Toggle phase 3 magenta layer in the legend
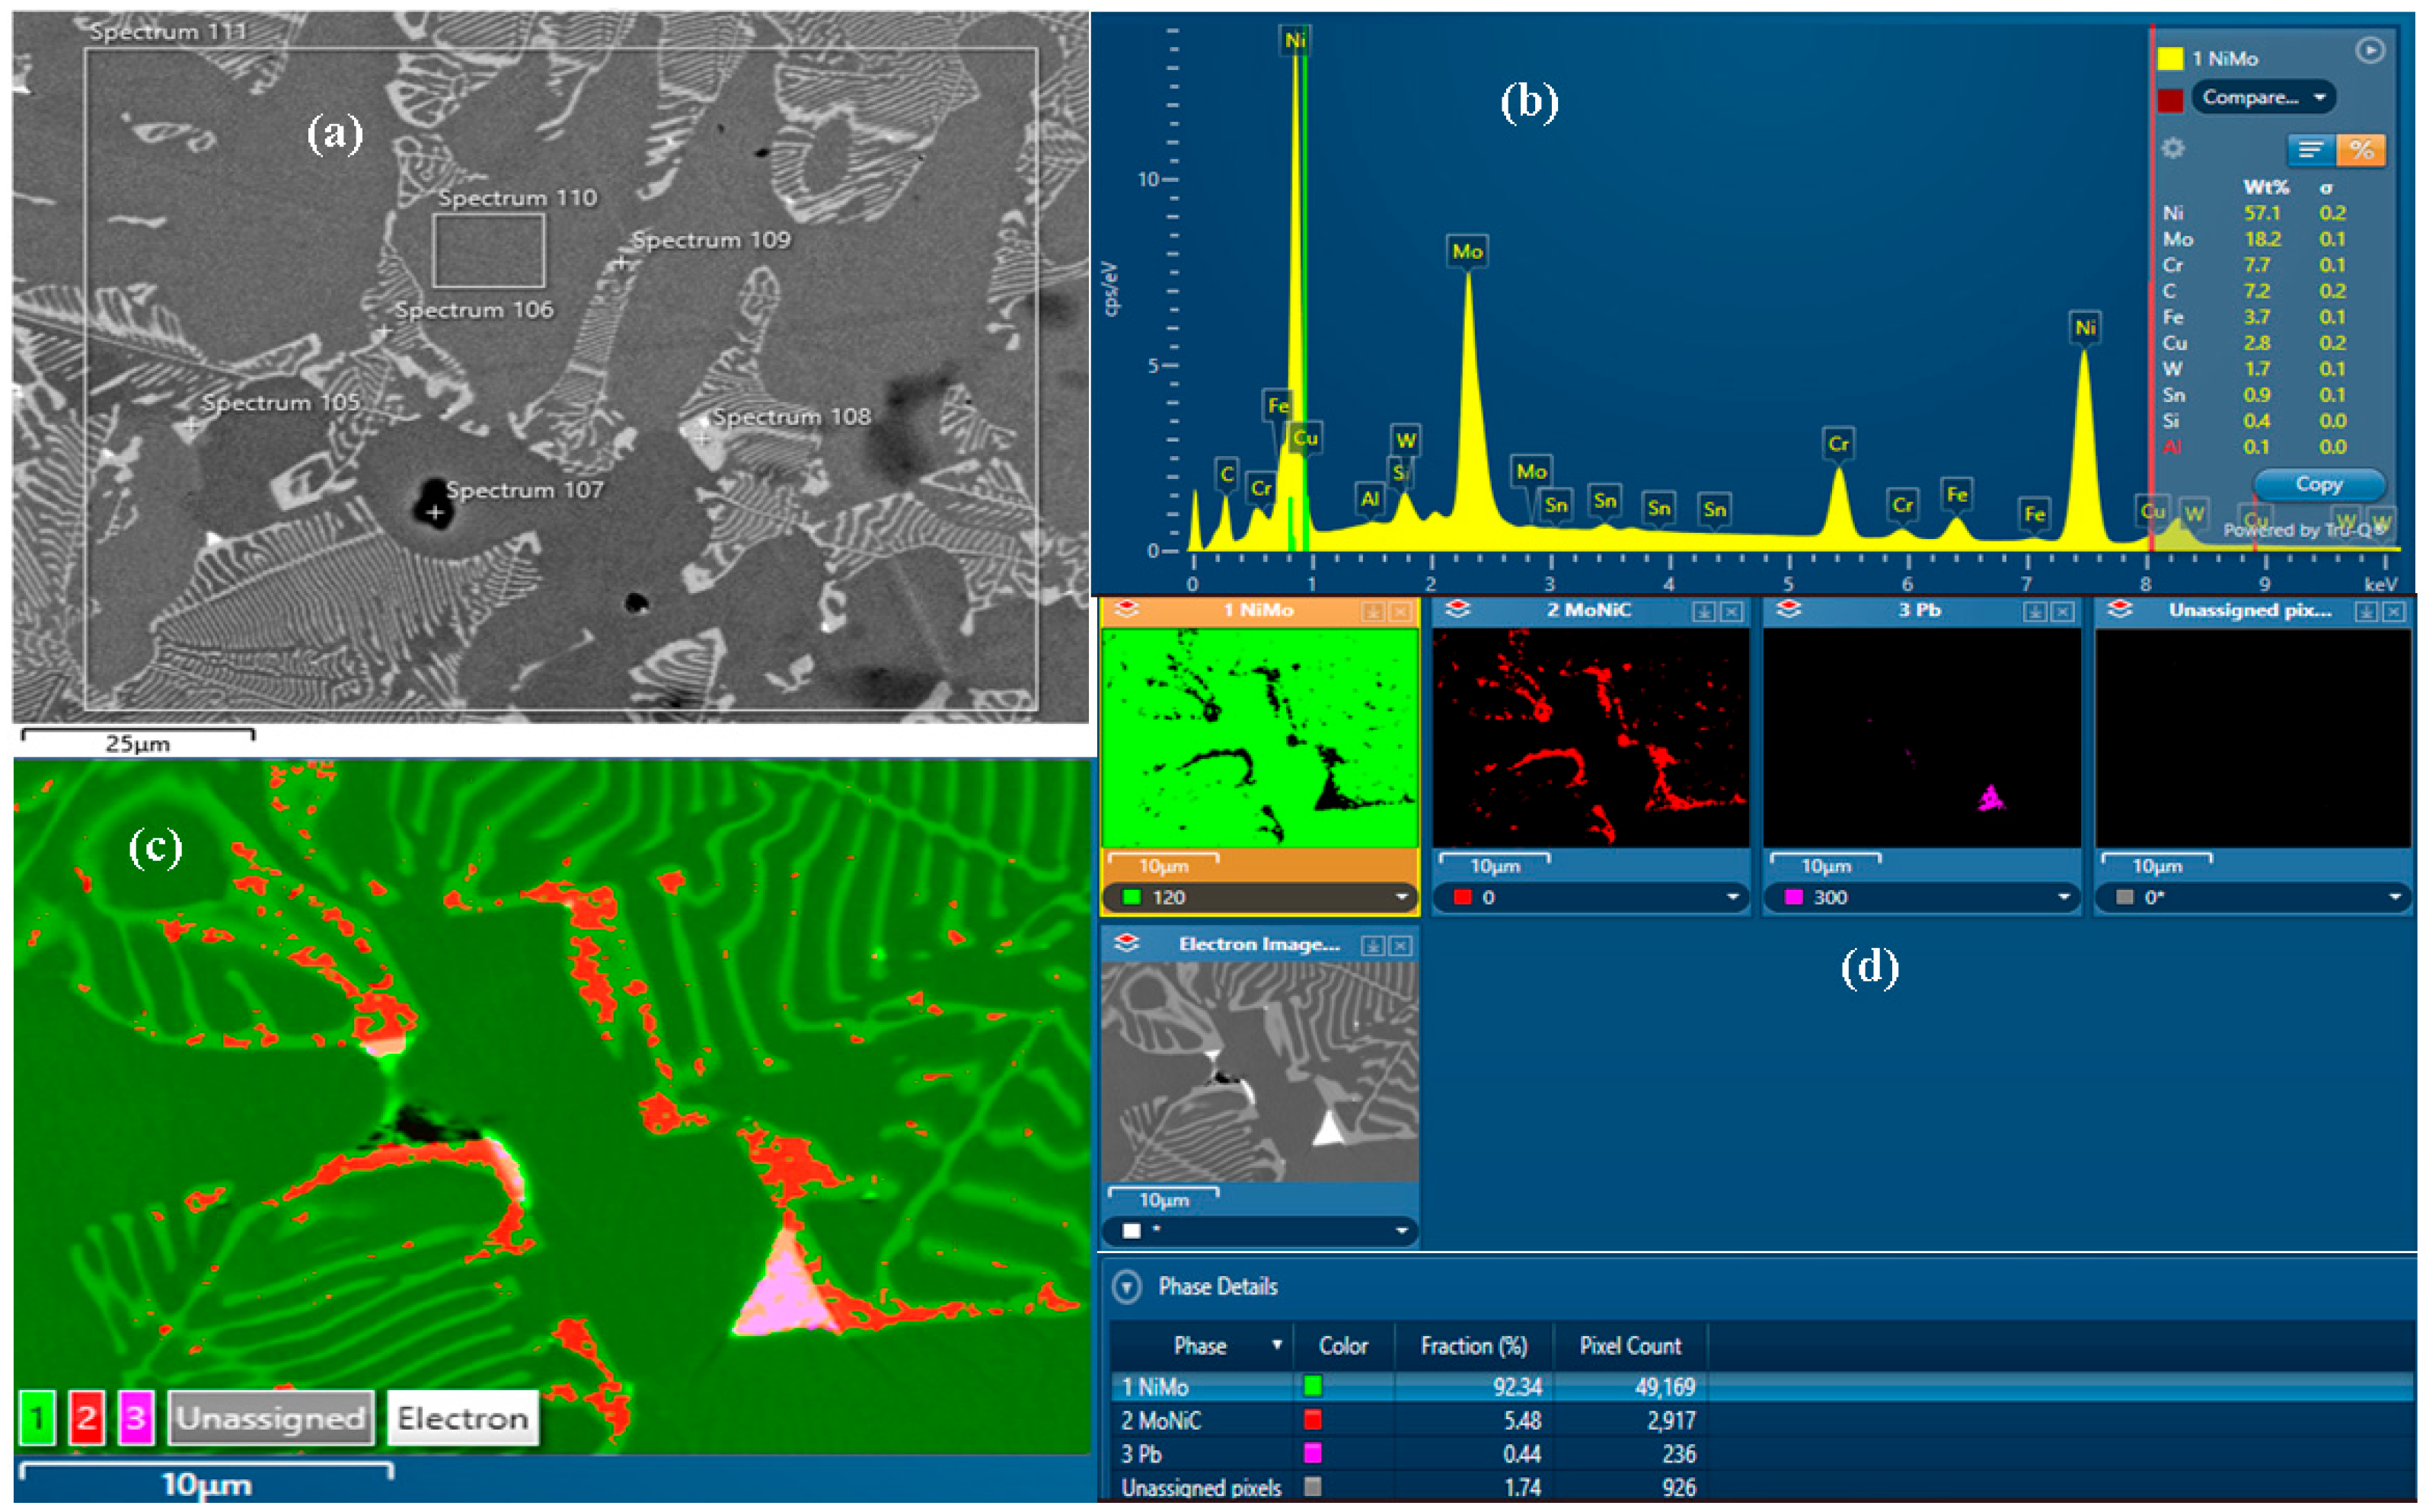Viewport: 2426px width, 1512px height. pyautogui.click(x=136, y=1418)
